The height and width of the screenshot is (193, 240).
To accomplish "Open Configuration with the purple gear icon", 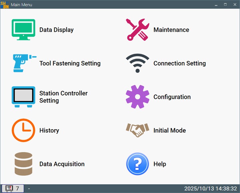I will (x=137, y=97).
